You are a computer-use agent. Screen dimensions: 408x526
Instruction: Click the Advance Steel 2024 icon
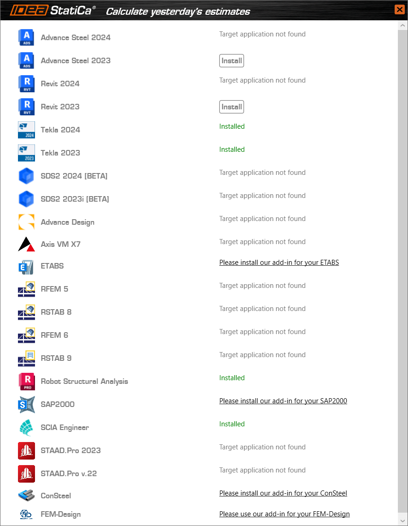click(26, 37)
